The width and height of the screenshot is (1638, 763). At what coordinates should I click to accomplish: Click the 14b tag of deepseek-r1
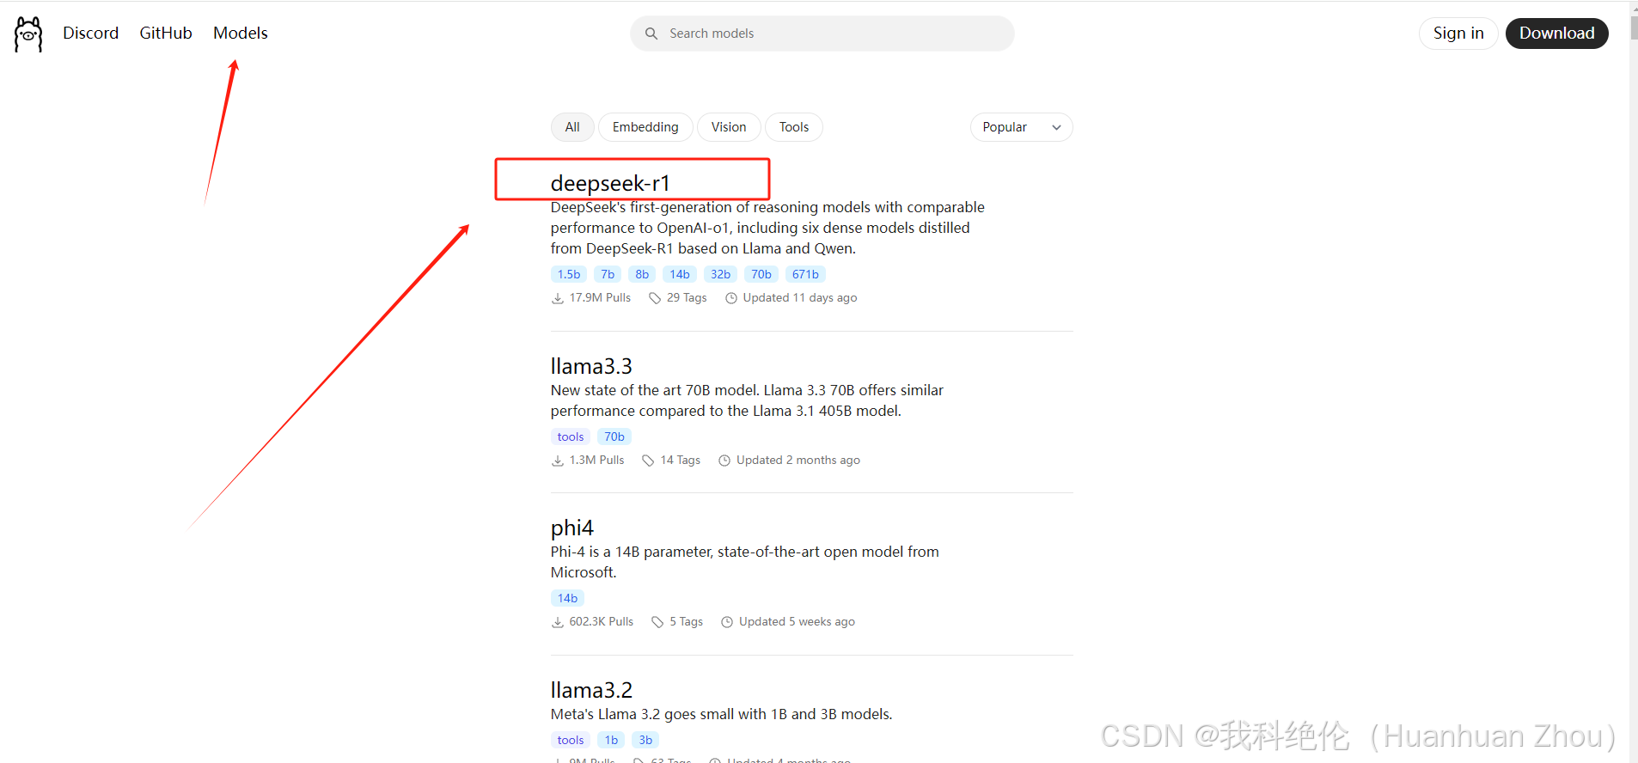[x=680, y=274]
